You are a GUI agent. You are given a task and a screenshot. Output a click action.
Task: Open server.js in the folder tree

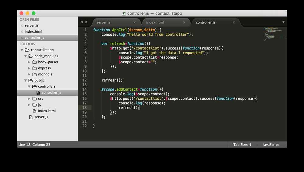point(41,117)
